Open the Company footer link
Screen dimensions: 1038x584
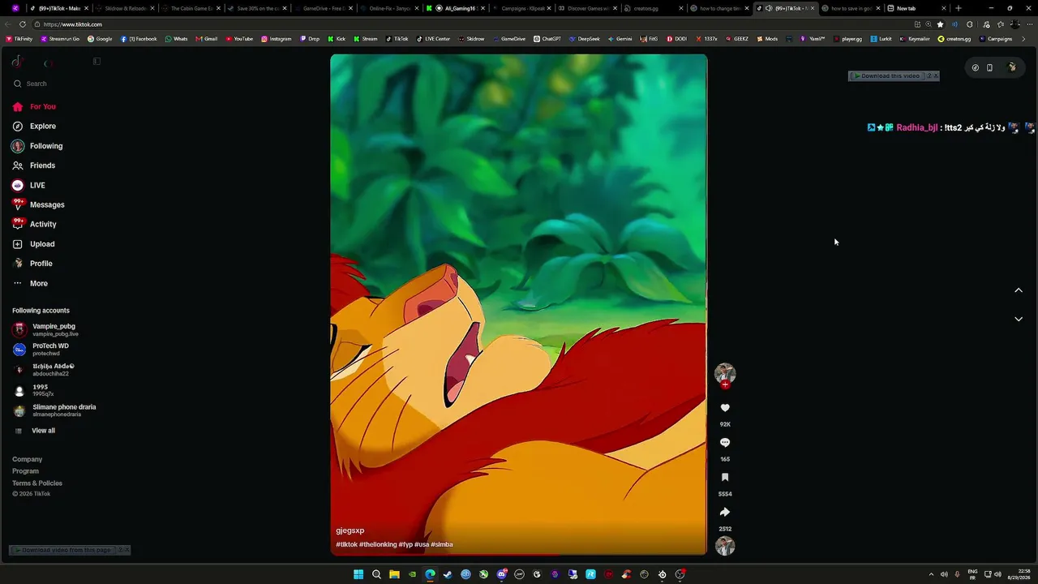(x=27, y=460)
